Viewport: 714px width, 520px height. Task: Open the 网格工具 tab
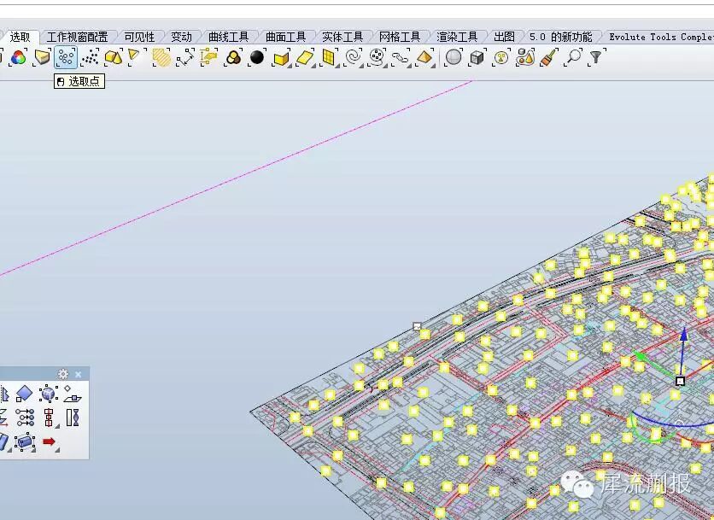(x=400, y=37)
